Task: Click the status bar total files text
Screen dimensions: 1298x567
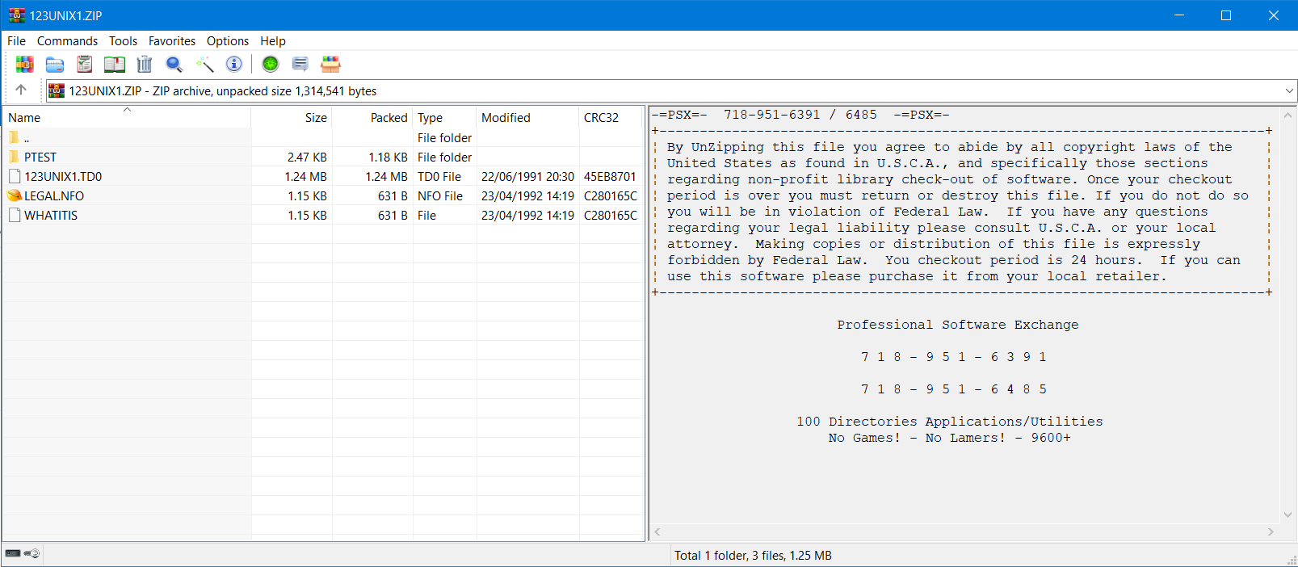Action: 753,555
